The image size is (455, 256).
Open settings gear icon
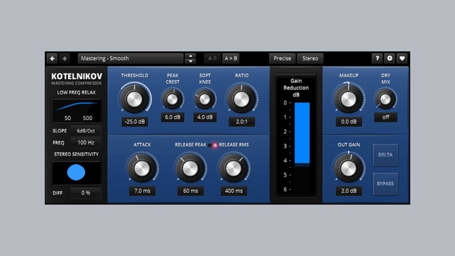click(390, 59)
